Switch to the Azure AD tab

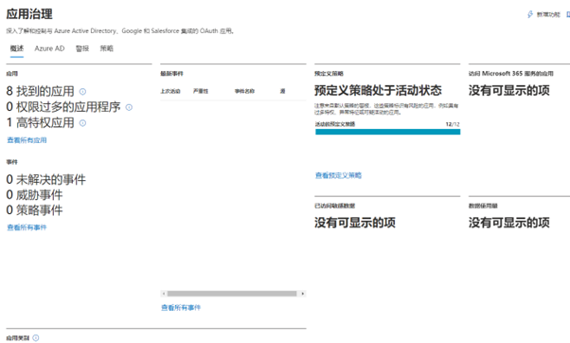(x=49, y=48)
